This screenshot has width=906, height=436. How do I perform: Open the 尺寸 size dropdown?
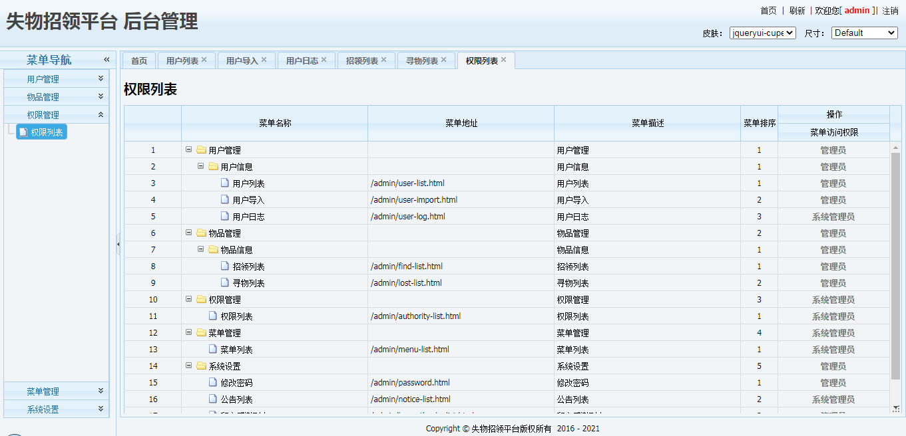(x=864, y=33)
